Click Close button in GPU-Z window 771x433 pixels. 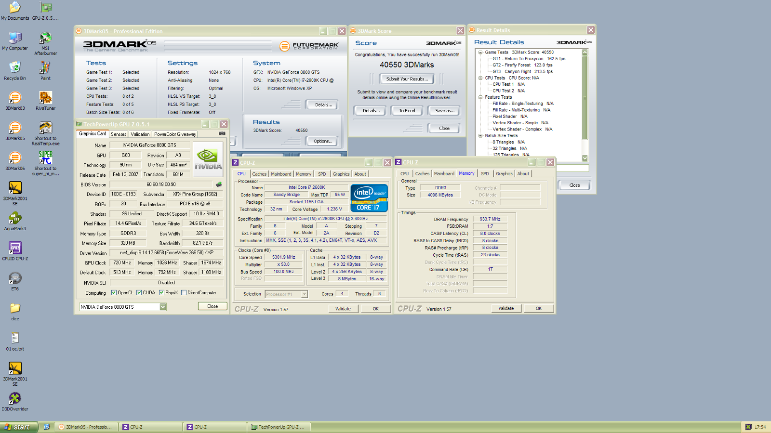coord(213,306)
